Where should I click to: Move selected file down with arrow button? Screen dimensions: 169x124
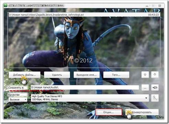[155, 75]
